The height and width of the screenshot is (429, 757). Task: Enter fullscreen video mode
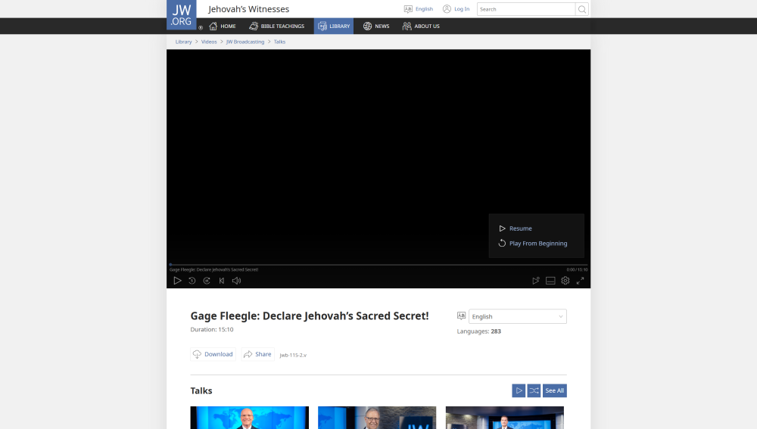(x=581, y=281)
